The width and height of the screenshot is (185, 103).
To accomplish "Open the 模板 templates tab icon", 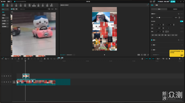I will tap(47, 5).
